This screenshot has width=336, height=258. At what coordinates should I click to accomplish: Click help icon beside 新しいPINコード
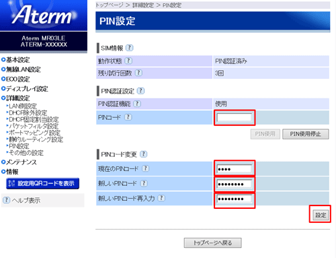144,183
